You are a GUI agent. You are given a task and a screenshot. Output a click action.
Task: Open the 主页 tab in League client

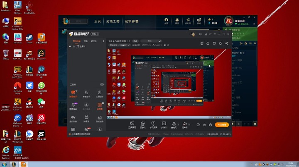tap(98, 21)
